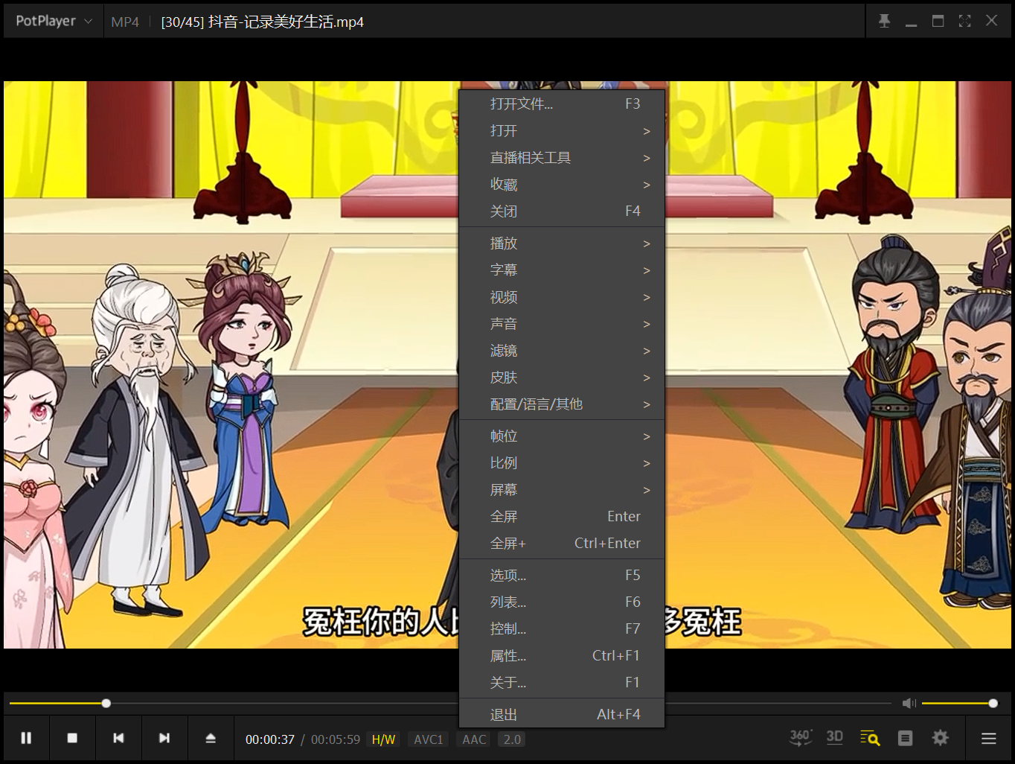The height and width of the screenshot is (764, 1015).
Task: Choose 退出 to exit the player
Action: [x=562, y=715]
